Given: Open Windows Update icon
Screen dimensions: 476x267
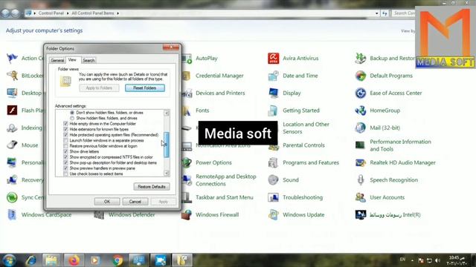Looking at the screenshot, I should (x=274, y=214).
